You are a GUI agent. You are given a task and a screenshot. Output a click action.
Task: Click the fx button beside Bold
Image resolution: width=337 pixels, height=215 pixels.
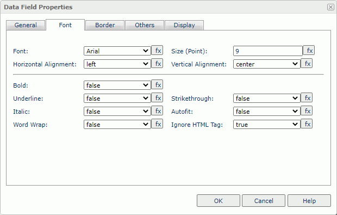coord(157,85)
